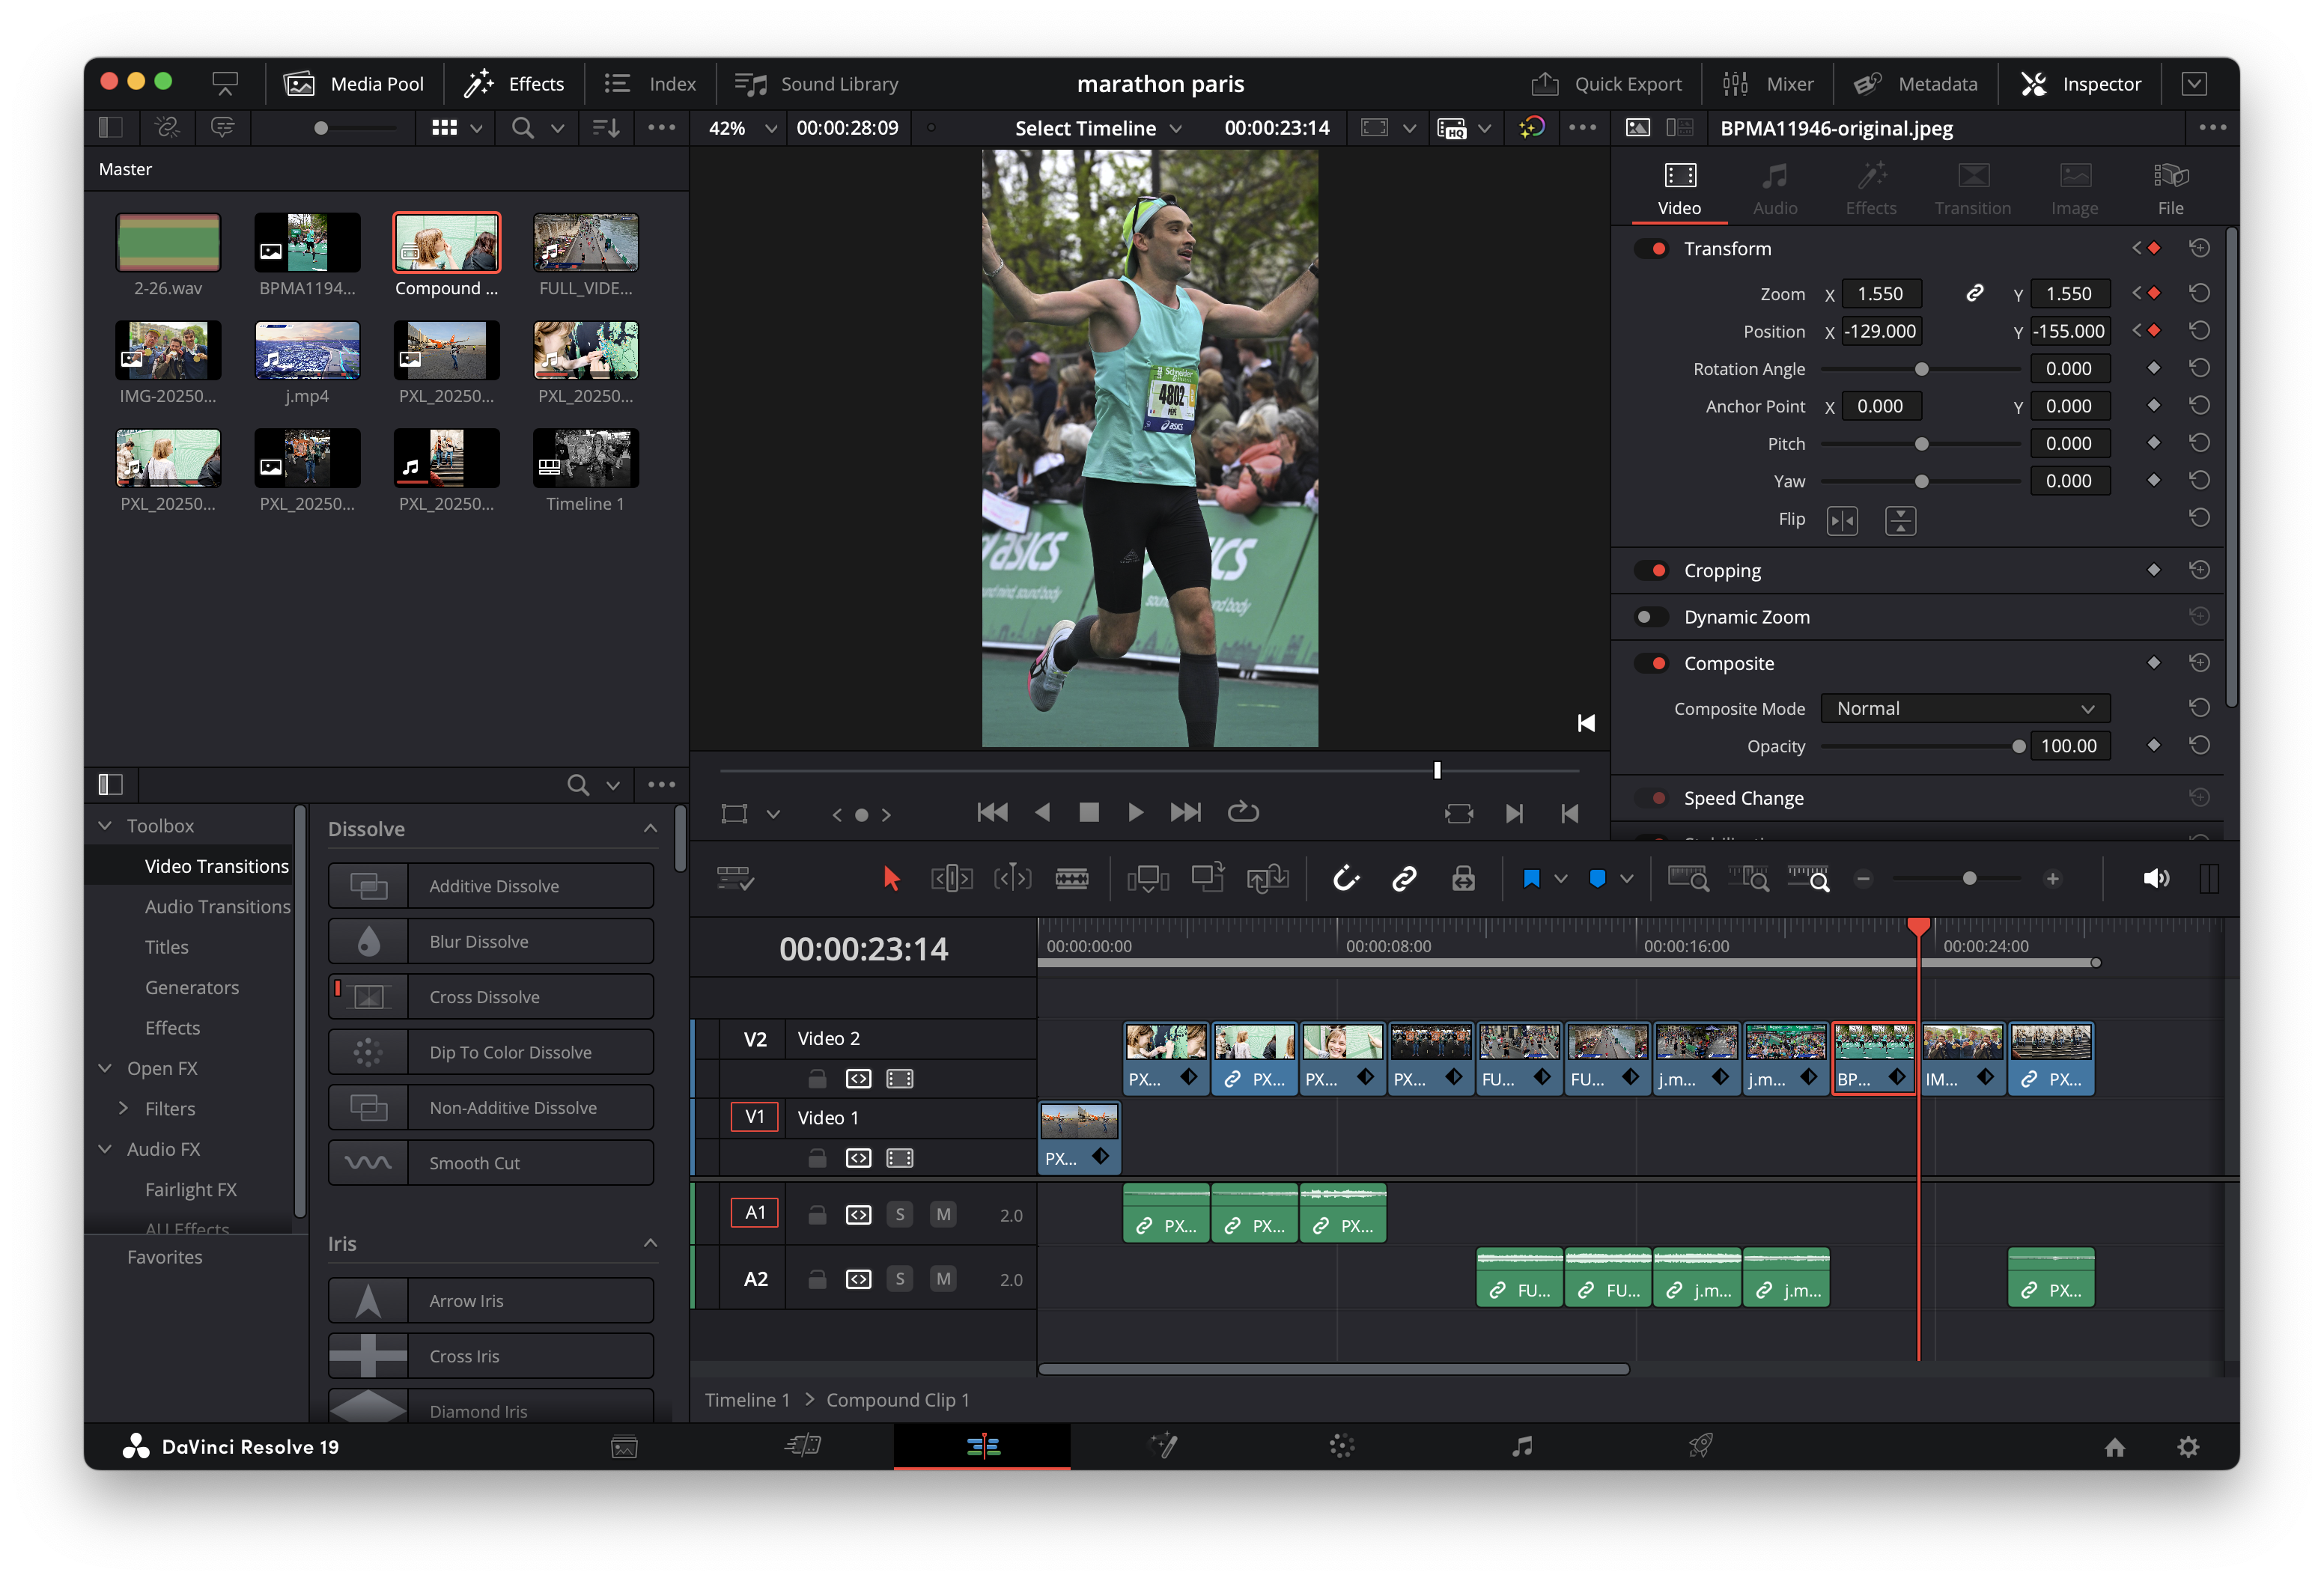
Task: Switch to the Deliver page
Action: click(1700, 1446)
